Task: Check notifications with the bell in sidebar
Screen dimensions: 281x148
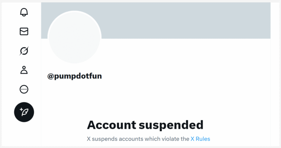Action: [x=24, y=12]
